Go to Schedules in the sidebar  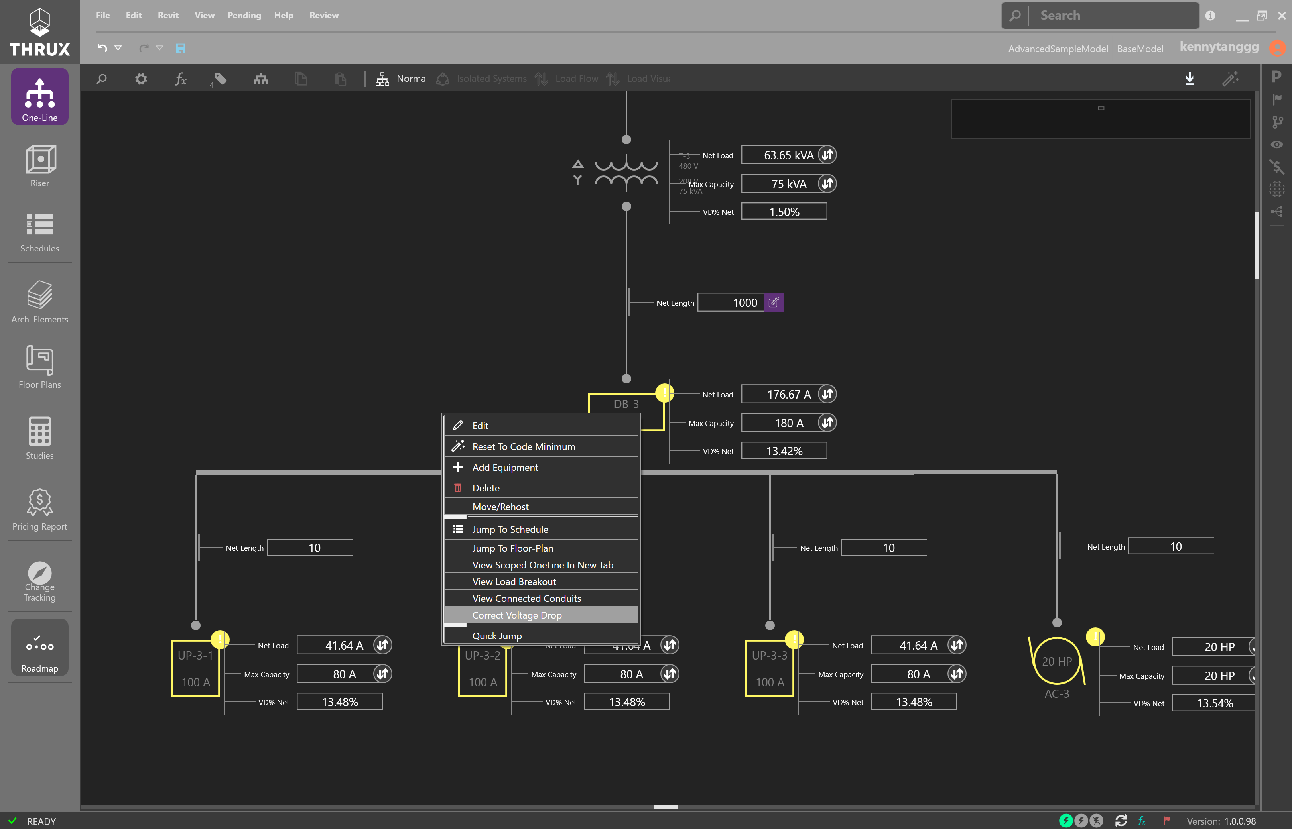(x=40, y=232)
